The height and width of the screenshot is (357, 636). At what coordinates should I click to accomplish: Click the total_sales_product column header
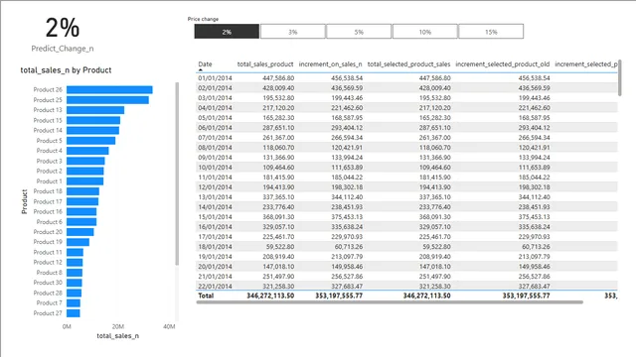pyautogui.click(x=265, y=63)
